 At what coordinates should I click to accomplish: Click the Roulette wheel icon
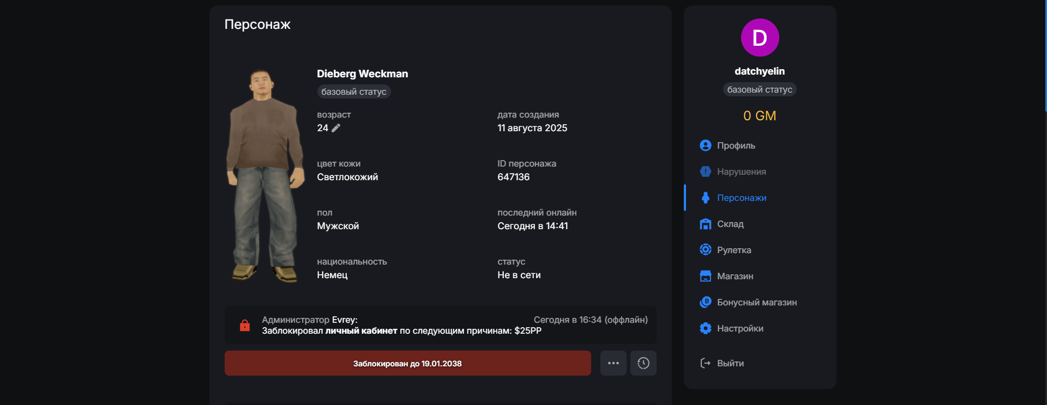coord(705,250)
